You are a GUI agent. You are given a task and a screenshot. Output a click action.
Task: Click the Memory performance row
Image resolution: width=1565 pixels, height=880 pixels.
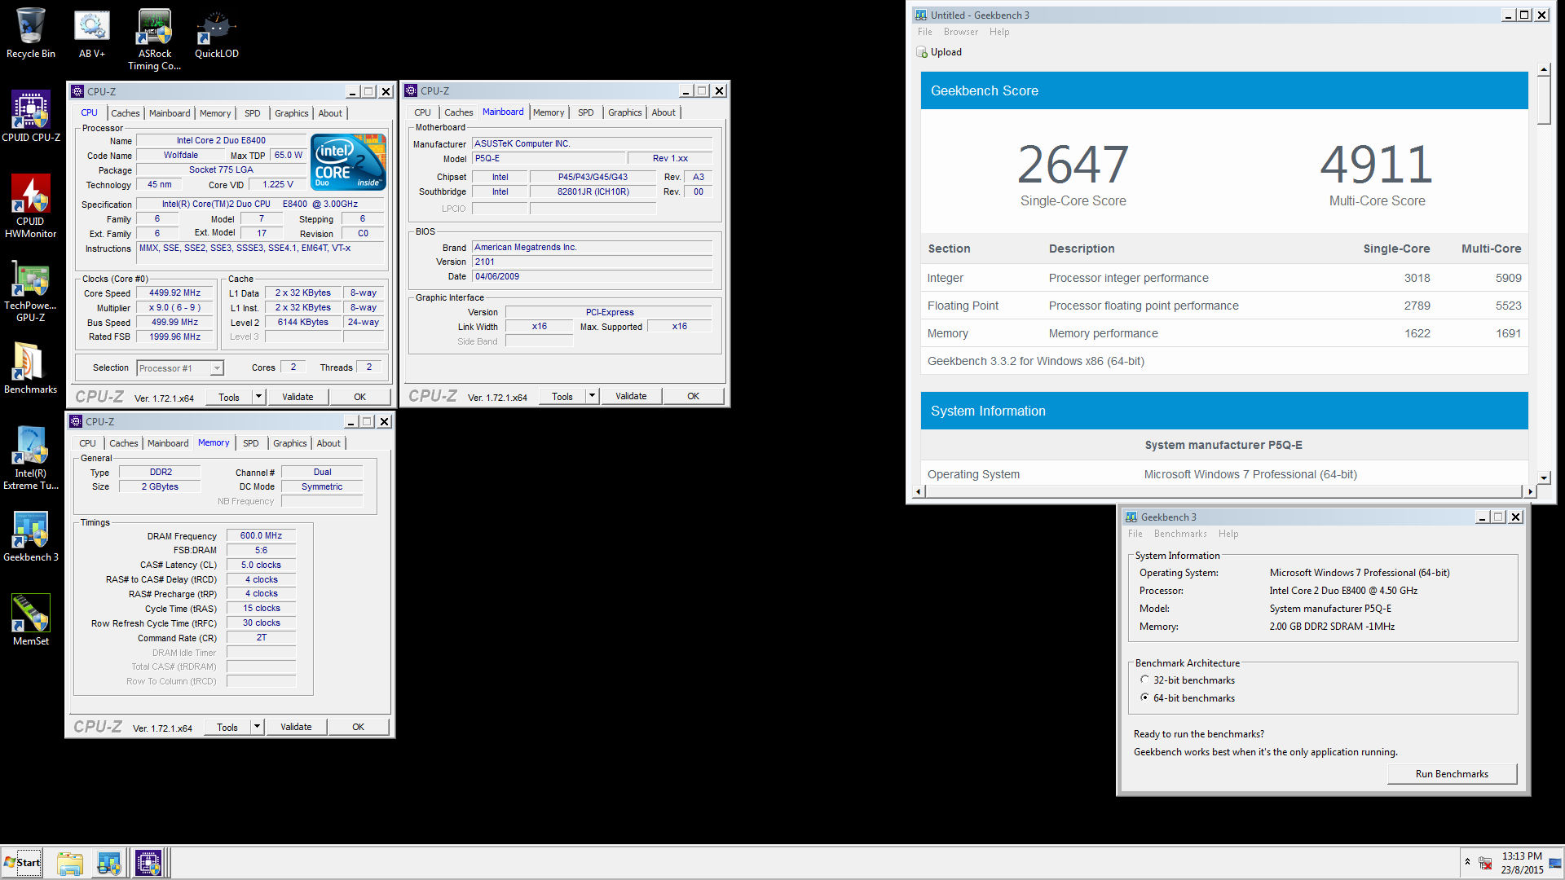click(x=1224, y=333)
